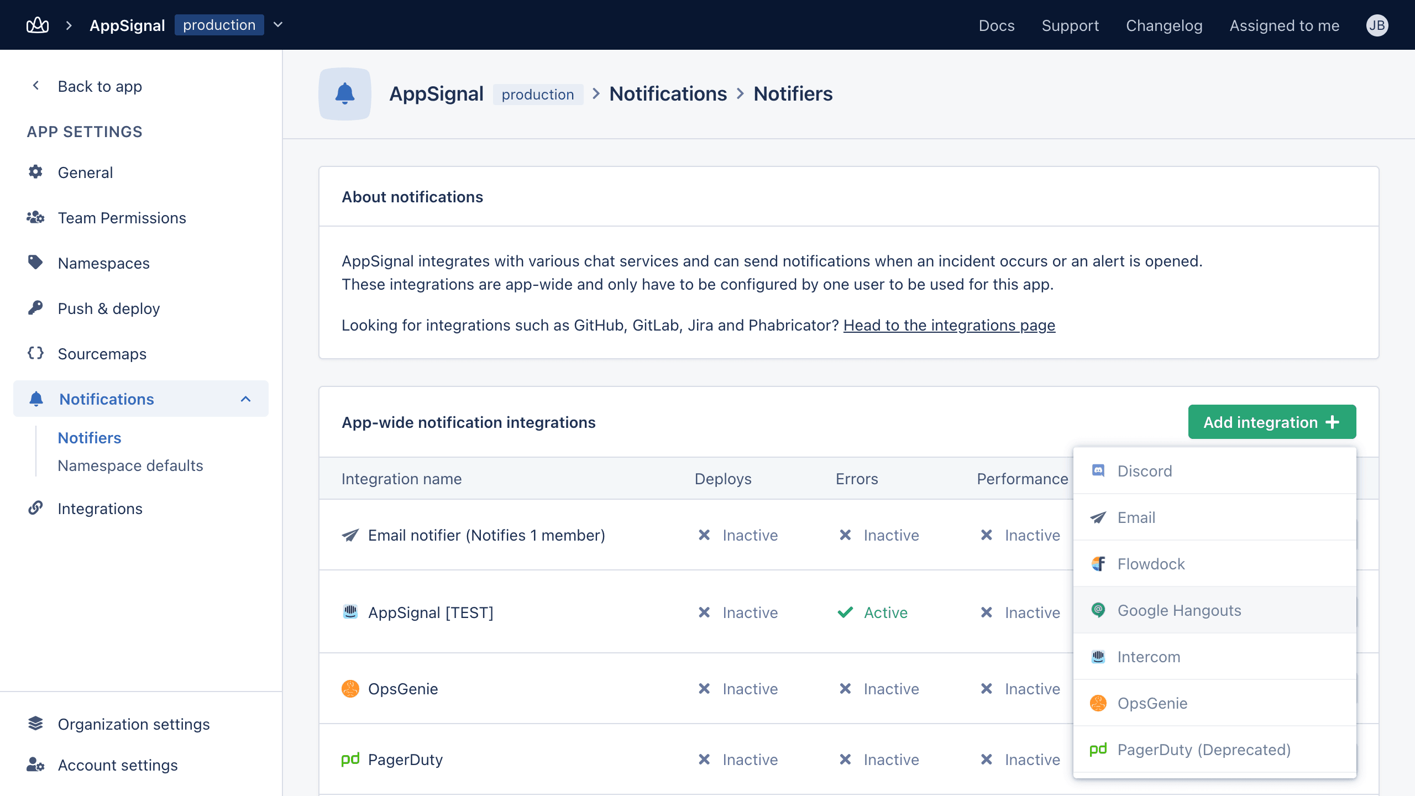Open the Changelog link in top bar
1415x796 pixels.
click(1164, 25)
